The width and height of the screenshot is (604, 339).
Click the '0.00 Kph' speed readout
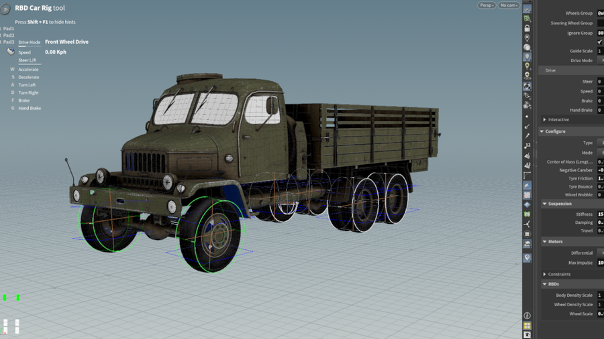pyautogui.click(x=56, y=52)
